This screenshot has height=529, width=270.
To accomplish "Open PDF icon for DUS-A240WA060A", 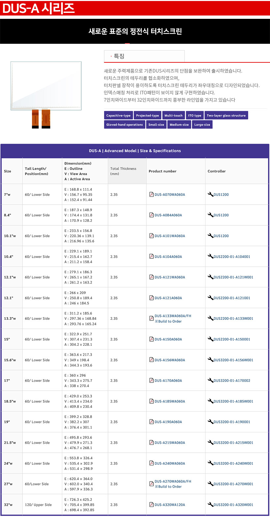I will (x=151, y=463).
